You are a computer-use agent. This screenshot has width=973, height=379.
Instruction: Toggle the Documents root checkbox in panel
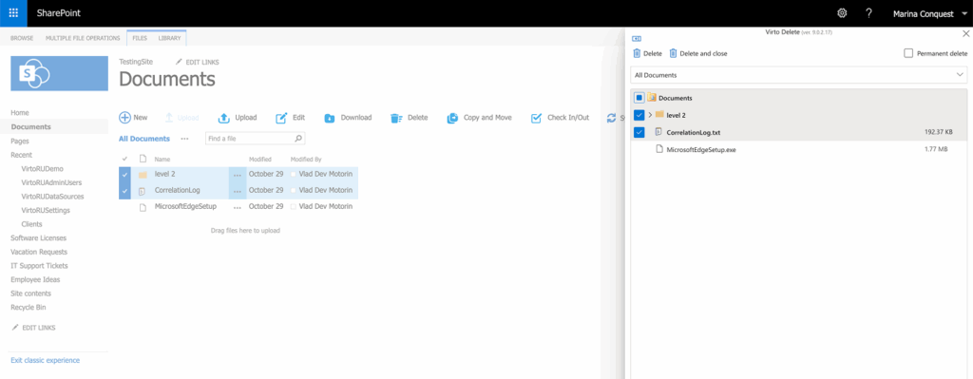(639, 98)
